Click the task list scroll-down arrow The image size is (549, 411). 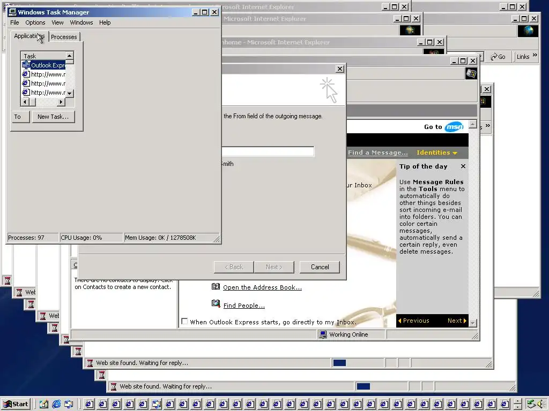70,93
